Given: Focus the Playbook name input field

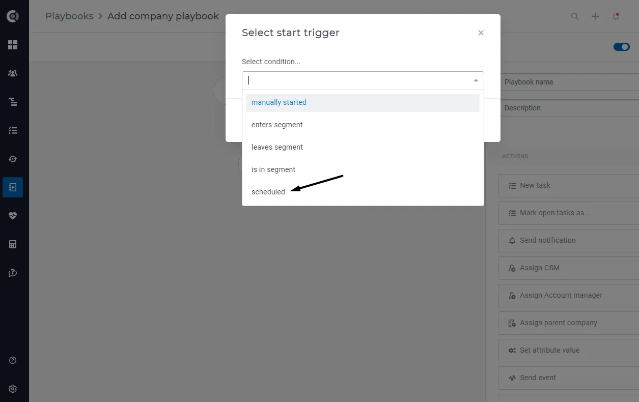Looking at the screenshot, I should tap(570, 82).
